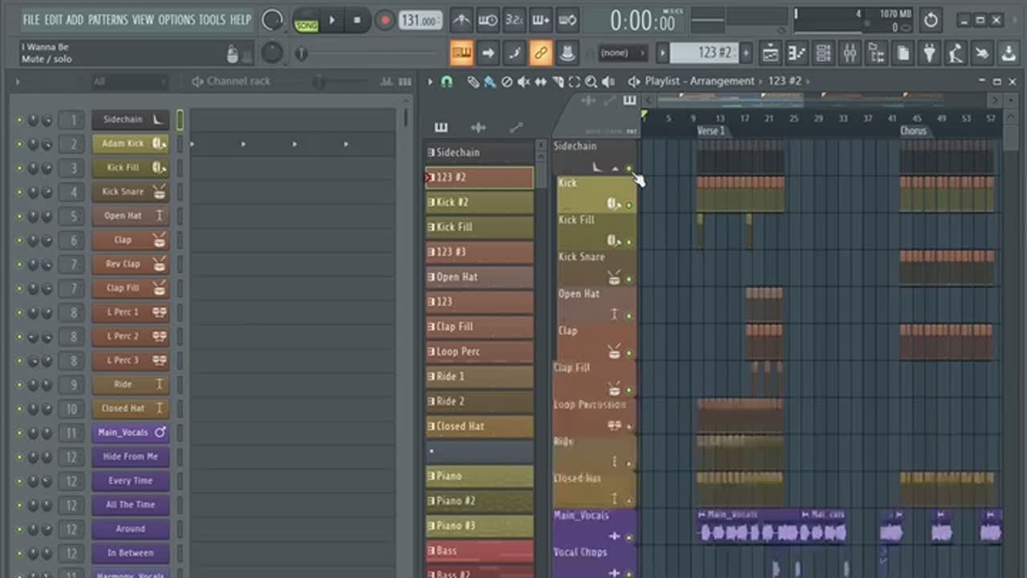Open the Mixer window from toolbar

click(x=850, y=54)
